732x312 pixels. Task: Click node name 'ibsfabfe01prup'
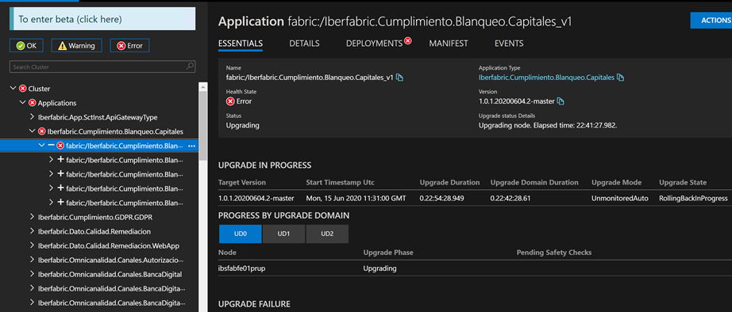click(x=242, y=268)
